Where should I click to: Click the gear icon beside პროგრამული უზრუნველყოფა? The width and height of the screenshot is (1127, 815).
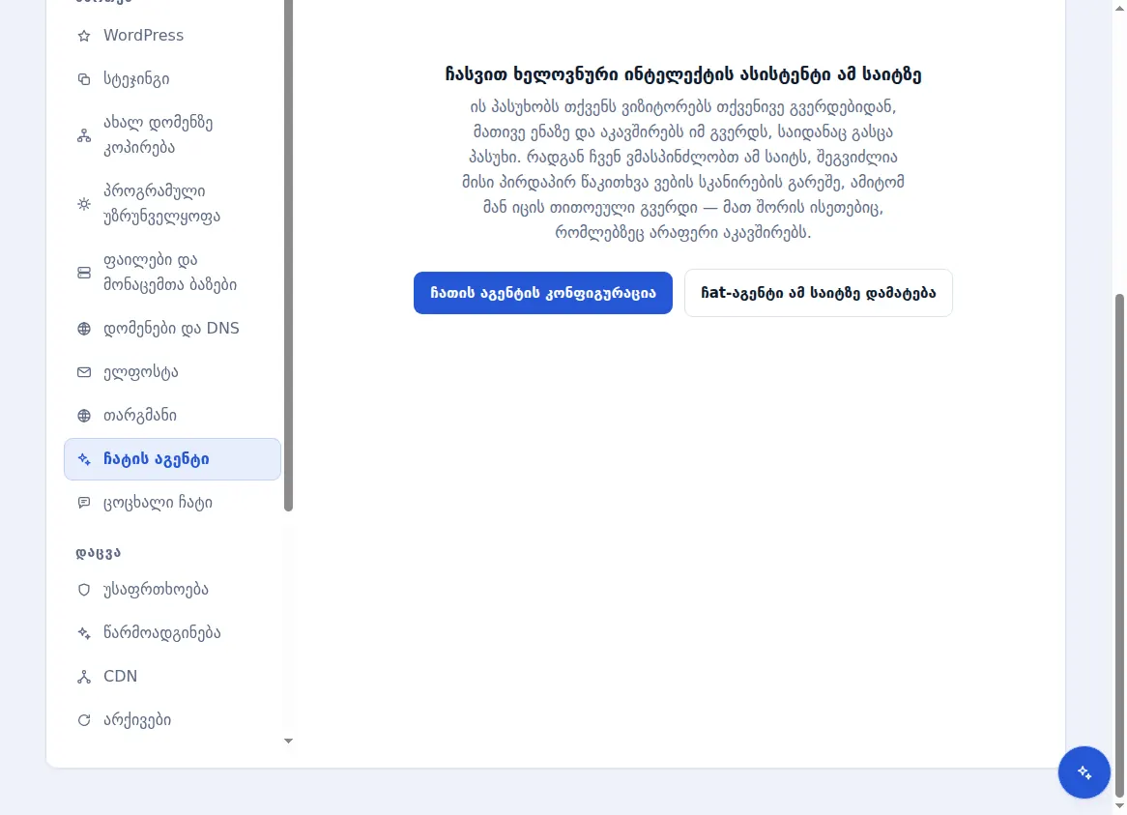(84, 204)
